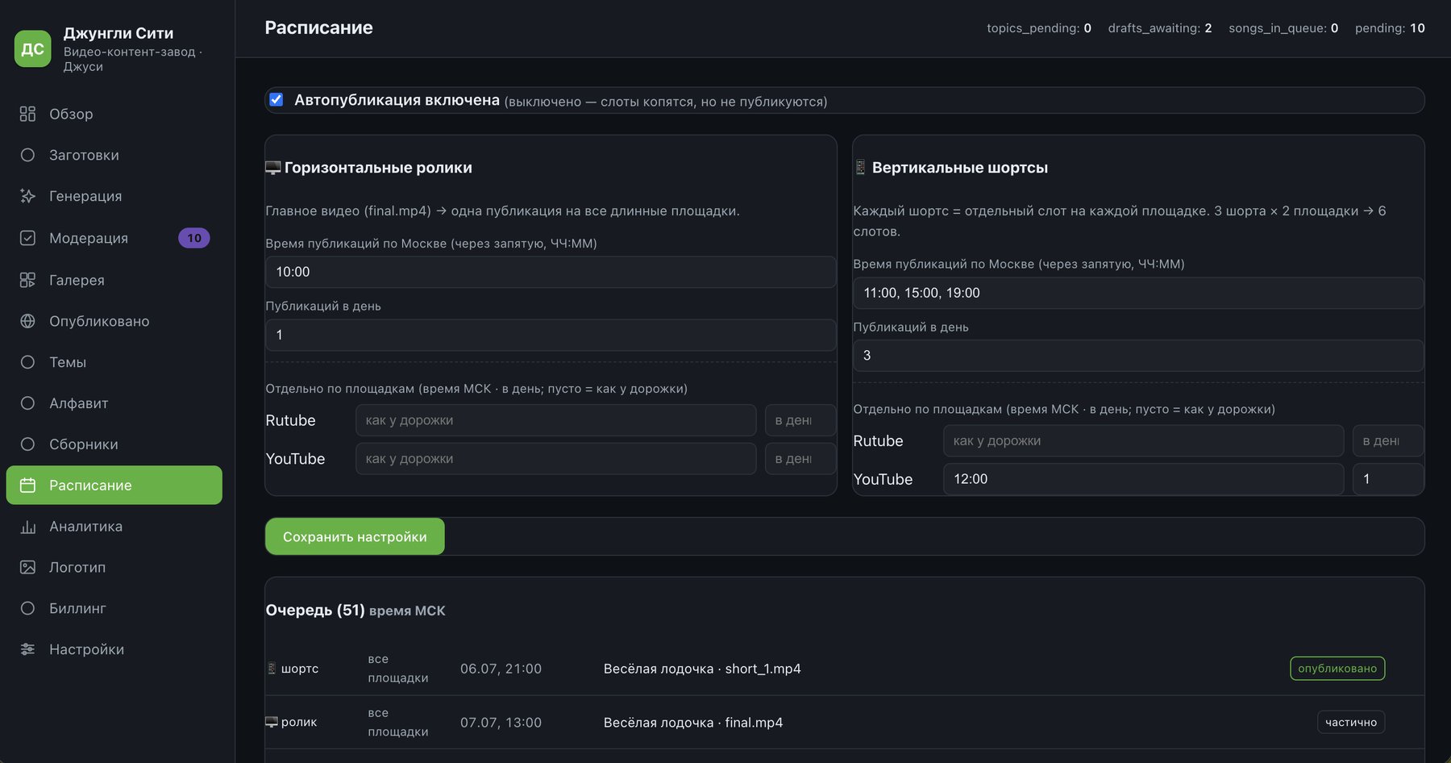Click the Биллинг circle icon
Image resolution: width=1451 pixels, height=763 pixels.
click(x=27, y=609)
